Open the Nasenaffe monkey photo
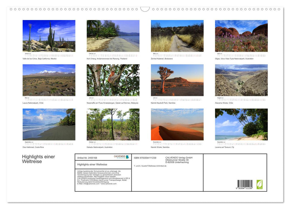 pos(113,80)
